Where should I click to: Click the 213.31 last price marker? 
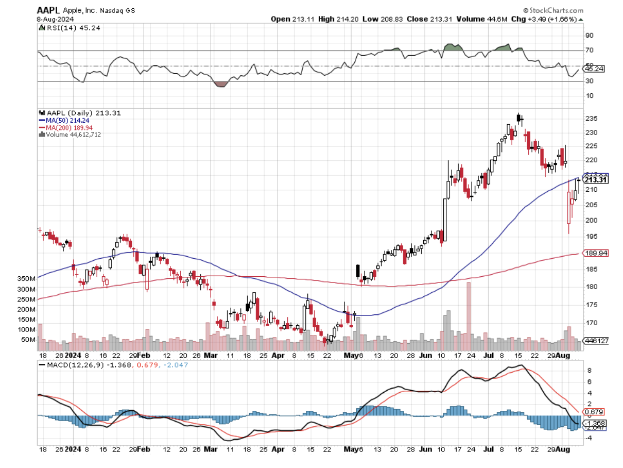[596, 180]
